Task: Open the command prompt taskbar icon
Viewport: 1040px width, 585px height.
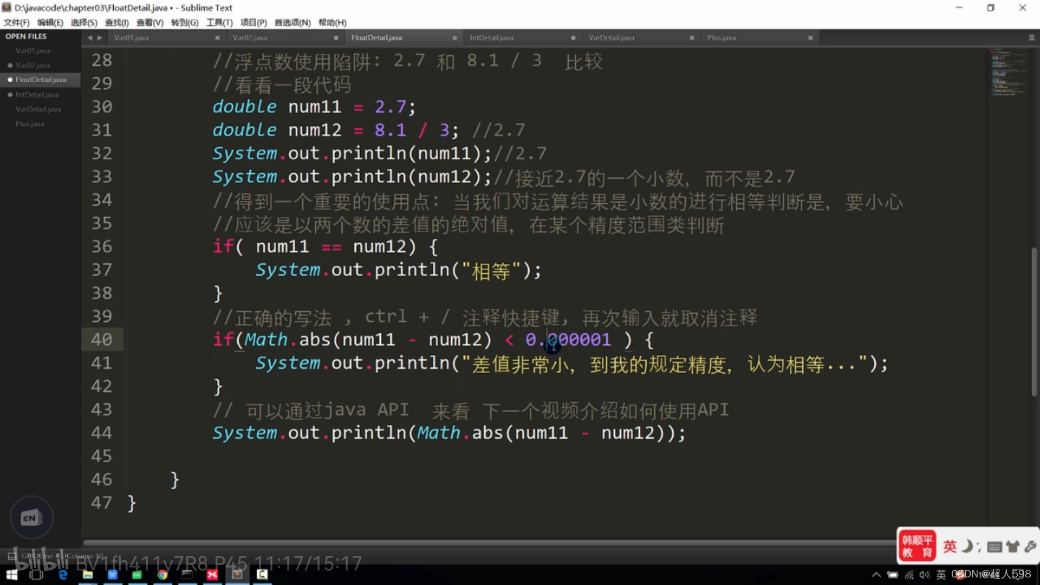Action: pyautogui.click(x=187, y=575)
